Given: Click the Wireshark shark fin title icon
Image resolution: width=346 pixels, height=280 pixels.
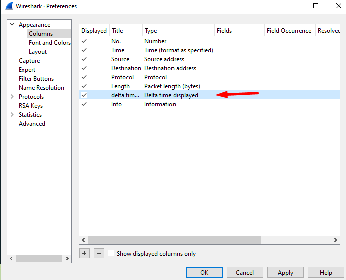Looking at the screenshot, I should (x=9, y=6).
